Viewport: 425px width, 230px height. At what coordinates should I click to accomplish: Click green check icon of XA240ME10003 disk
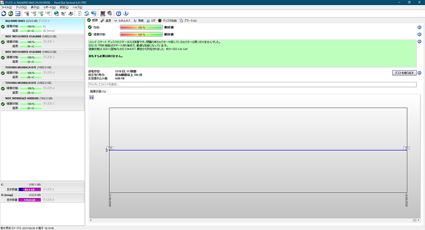tap(3, 26)
